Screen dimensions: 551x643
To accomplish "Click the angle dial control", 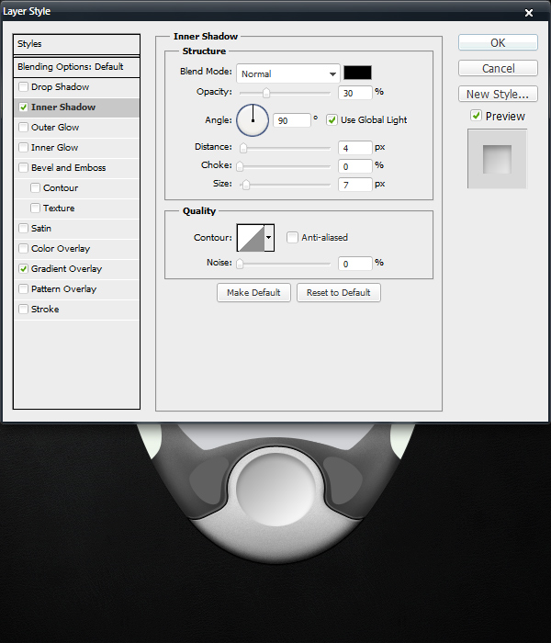I will [253, 120].
